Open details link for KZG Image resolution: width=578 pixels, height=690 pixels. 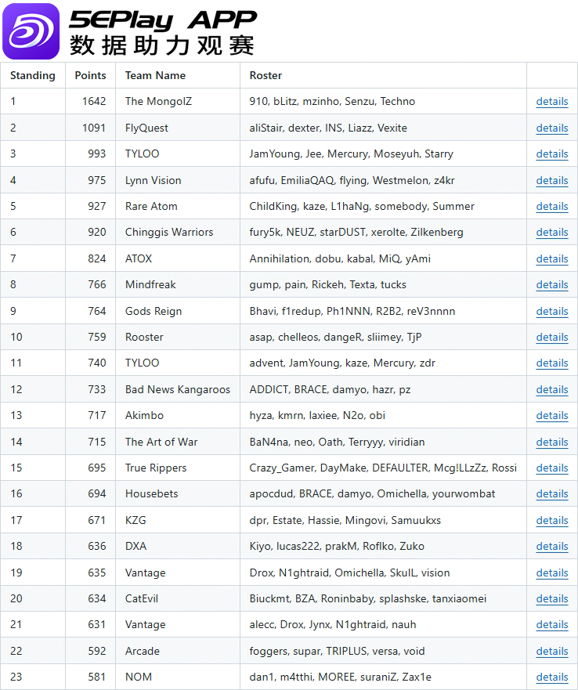point(552,520)
